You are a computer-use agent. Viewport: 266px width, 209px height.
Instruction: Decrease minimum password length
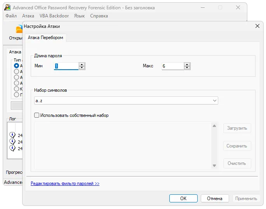[x=82, y=68]
